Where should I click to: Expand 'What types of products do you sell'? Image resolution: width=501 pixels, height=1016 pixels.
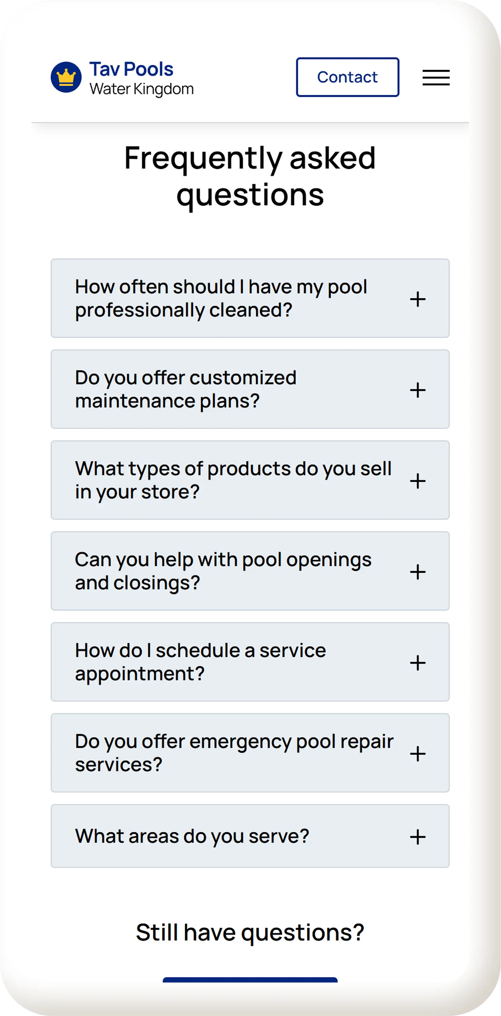click(x=232, y=480)
